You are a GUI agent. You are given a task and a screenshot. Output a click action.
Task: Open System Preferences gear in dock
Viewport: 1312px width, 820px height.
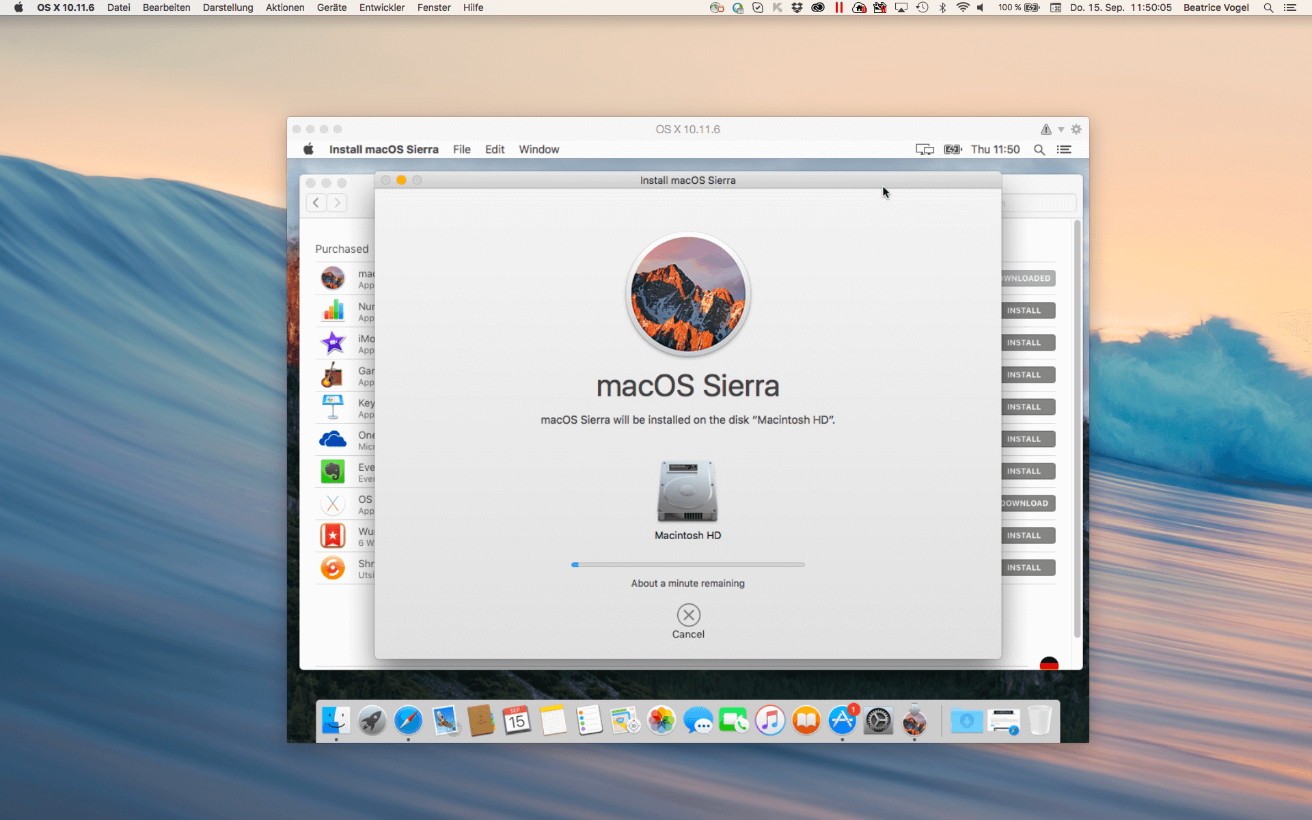879,720
